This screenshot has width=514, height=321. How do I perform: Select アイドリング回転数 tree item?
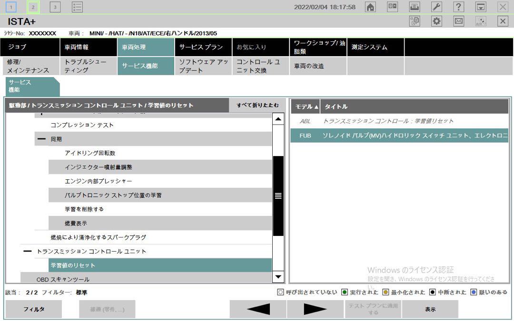[x=160, y=153]
